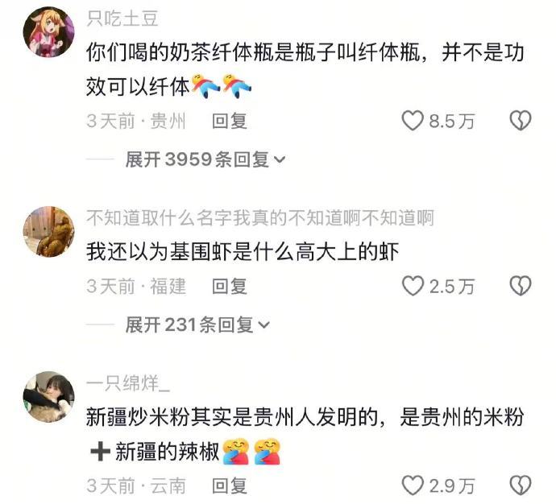Open avatar of user 一只绵烊_
Screen dimensions: 556x504
[x=48, y=396]
